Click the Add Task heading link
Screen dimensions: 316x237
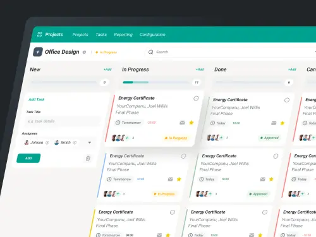coord(37,99)
